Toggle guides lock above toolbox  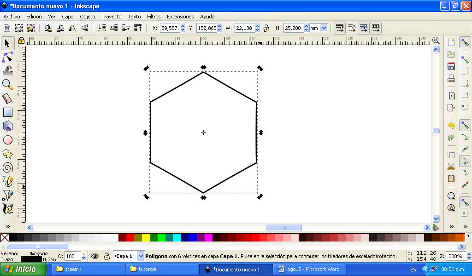(21, 40)
